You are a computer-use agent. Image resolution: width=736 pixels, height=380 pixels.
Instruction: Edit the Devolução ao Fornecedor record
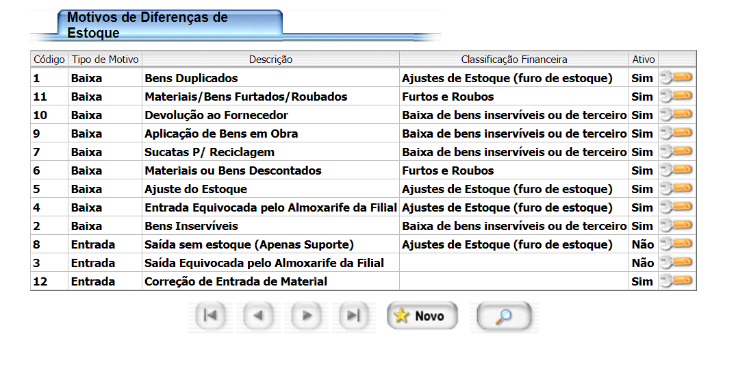click(x=676, y=114)
